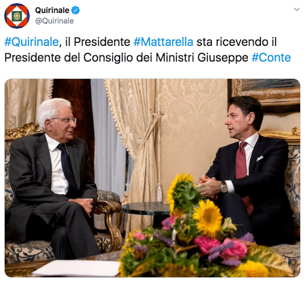Image resolution: width=308 pixels, height=282 pixels.
Task: Click the large sunflower in the photo
Action: click(208, 218)
